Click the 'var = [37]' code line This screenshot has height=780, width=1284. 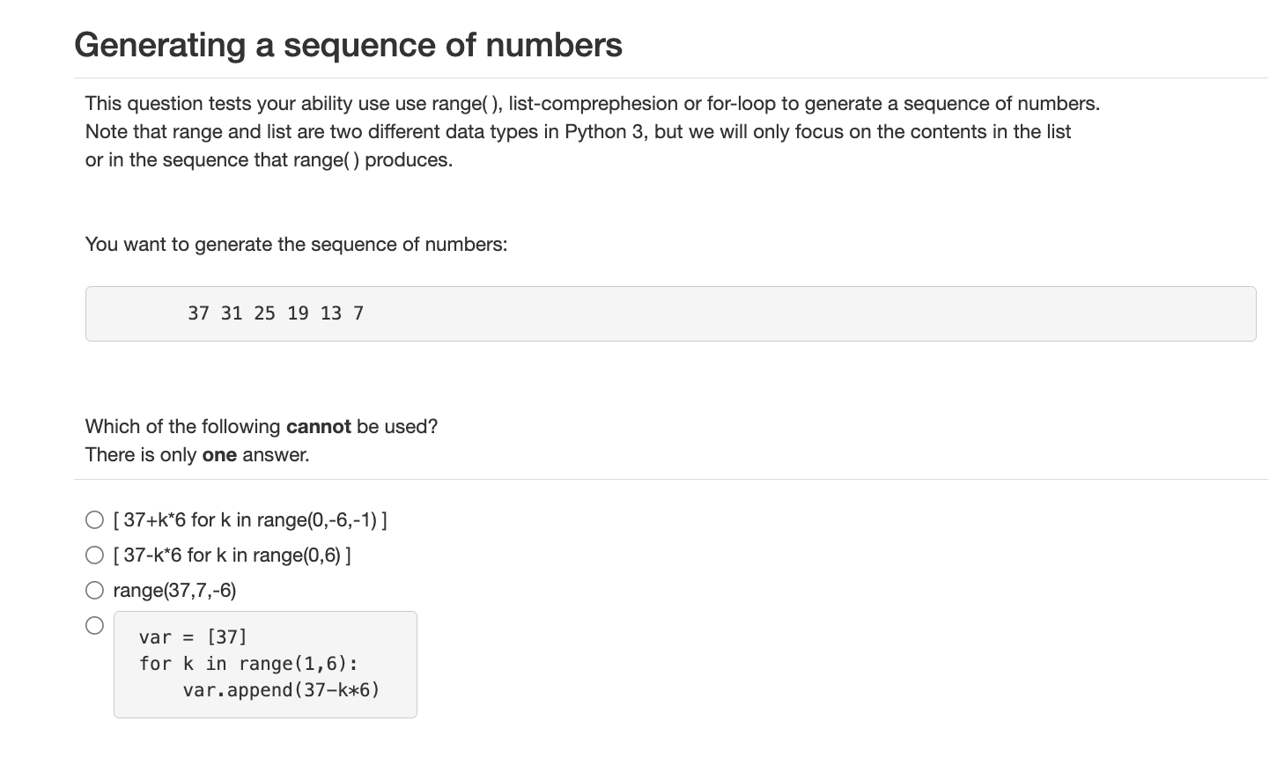[193, 637]
